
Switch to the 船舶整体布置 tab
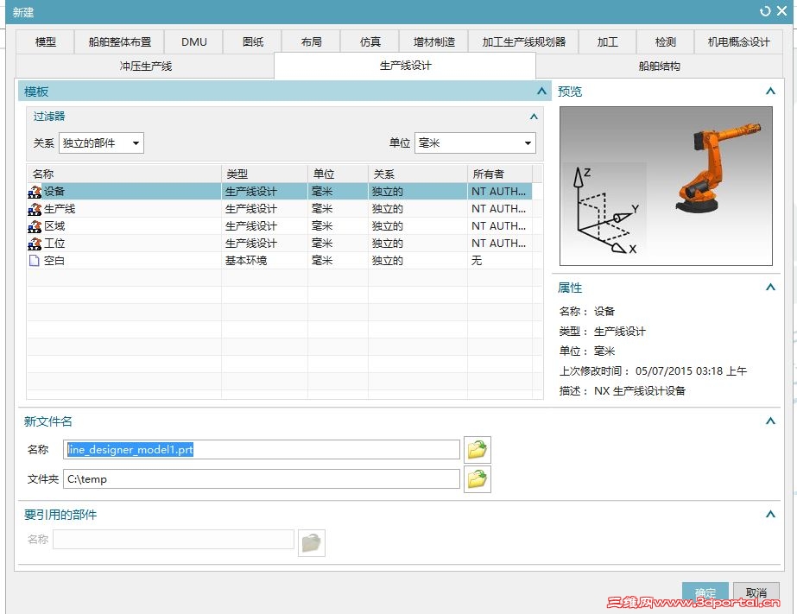point(120,41)
